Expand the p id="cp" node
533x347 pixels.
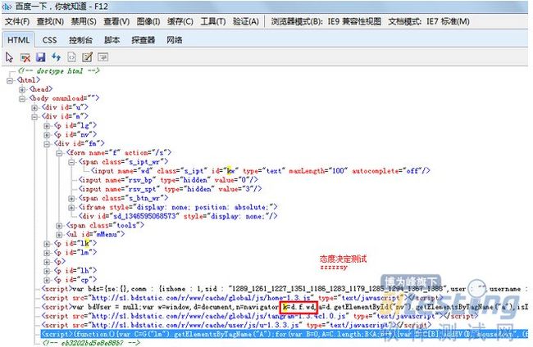47,280
